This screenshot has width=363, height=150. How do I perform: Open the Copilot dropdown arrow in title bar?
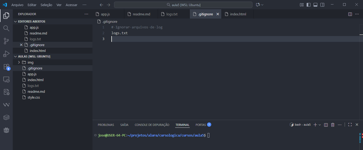click(x=263, y=5)
